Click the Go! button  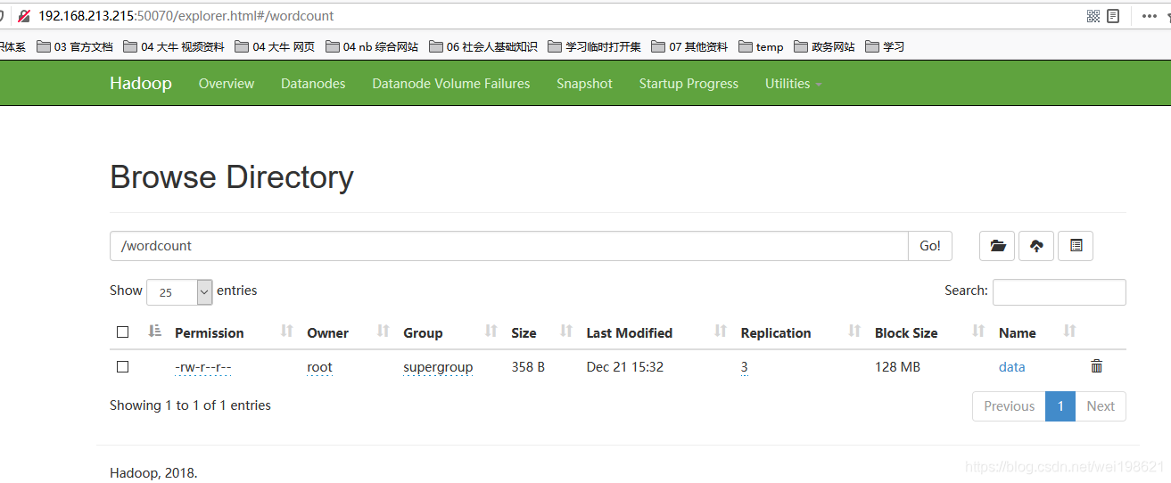[x=930, y=246]
